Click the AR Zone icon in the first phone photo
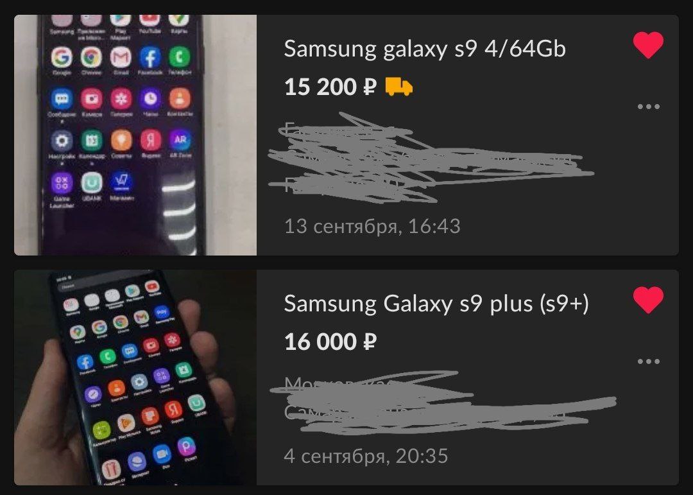Screen dimensions: 693x495 [180, 140]
